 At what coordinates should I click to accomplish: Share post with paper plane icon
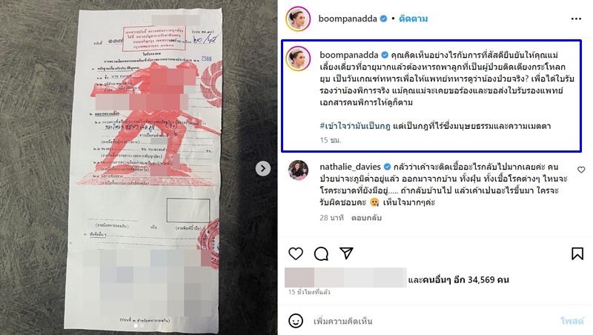[346, 253]
